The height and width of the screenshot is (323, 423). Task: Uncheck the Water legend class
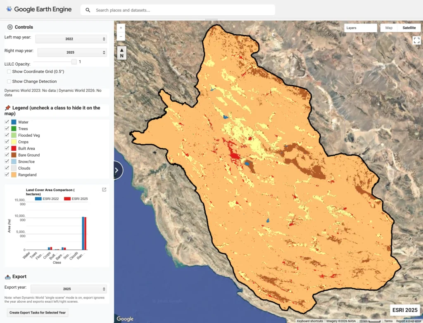click(7, 122)
